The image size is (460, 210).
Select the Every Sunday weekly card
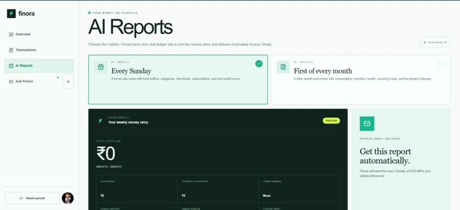pyautogui.click(x=178, y=79)
